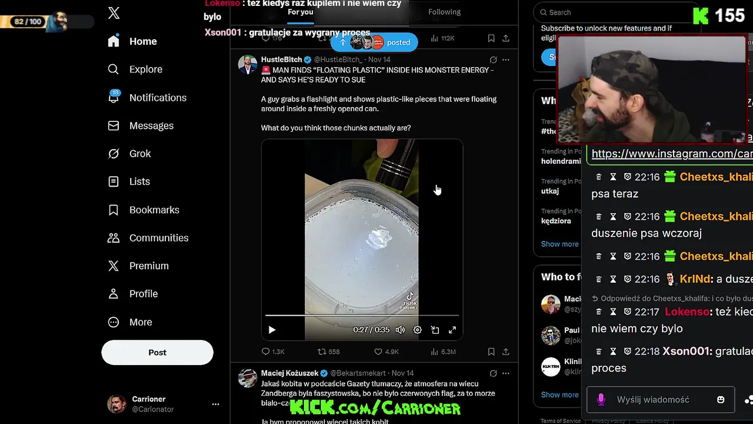
Task: Bookmark the HustleBitch post
Action: click(491, 352)
